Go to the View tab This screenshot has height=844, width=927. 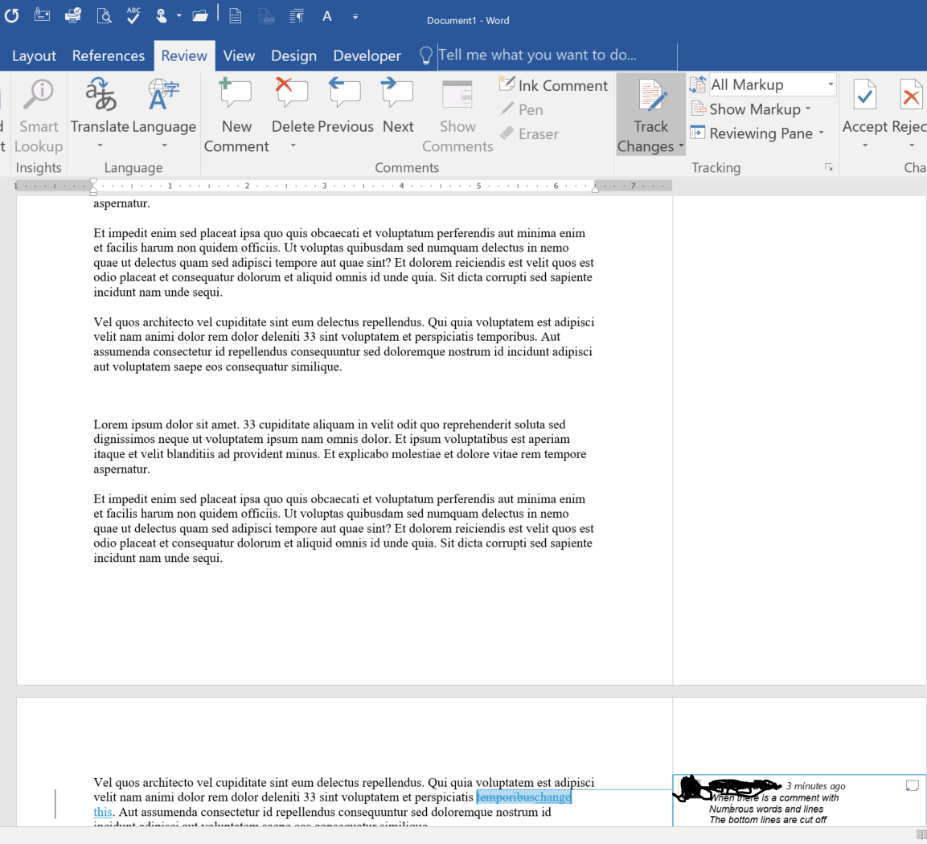(239, 55)
